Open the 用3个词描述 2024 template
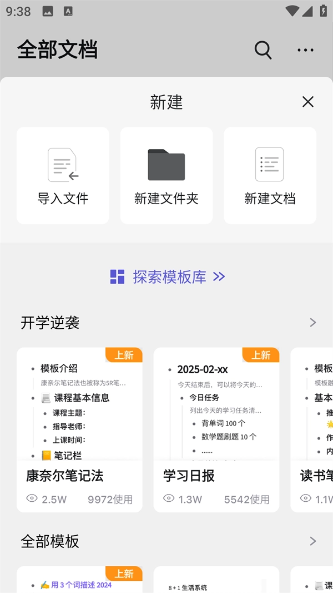333x593 pixels. [79, 581]
